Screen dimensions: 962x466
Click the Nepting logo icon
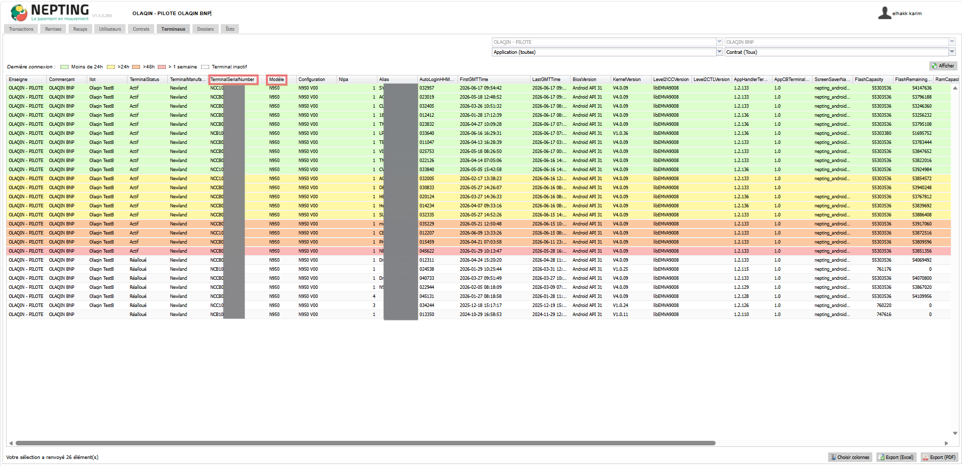point(19,13)
